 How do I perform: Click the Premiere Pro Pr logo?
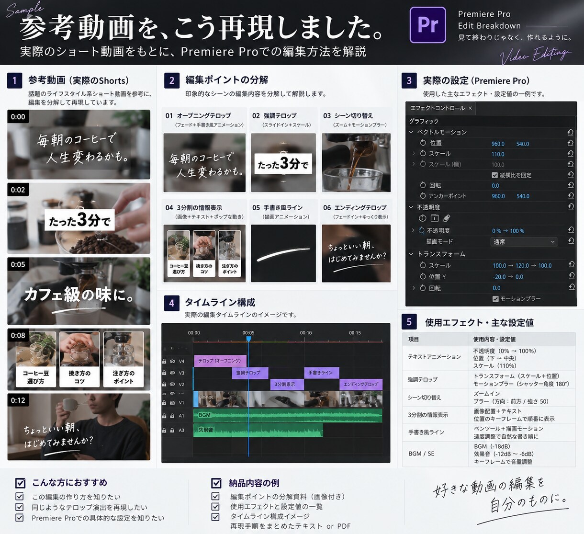(427, 24)
